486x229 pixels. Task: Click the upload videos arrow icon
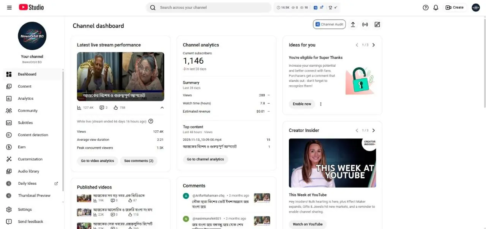point(353,24)
